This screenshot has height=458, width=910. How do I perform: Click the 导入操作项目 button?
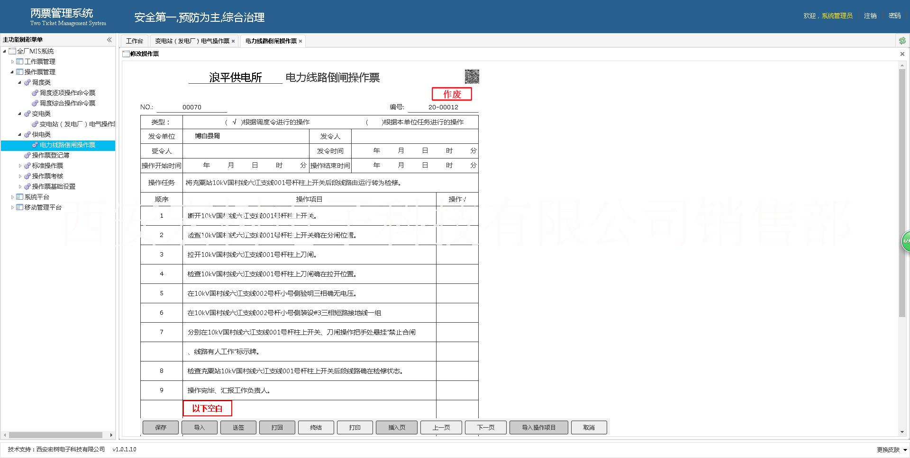tap(539, 427)
